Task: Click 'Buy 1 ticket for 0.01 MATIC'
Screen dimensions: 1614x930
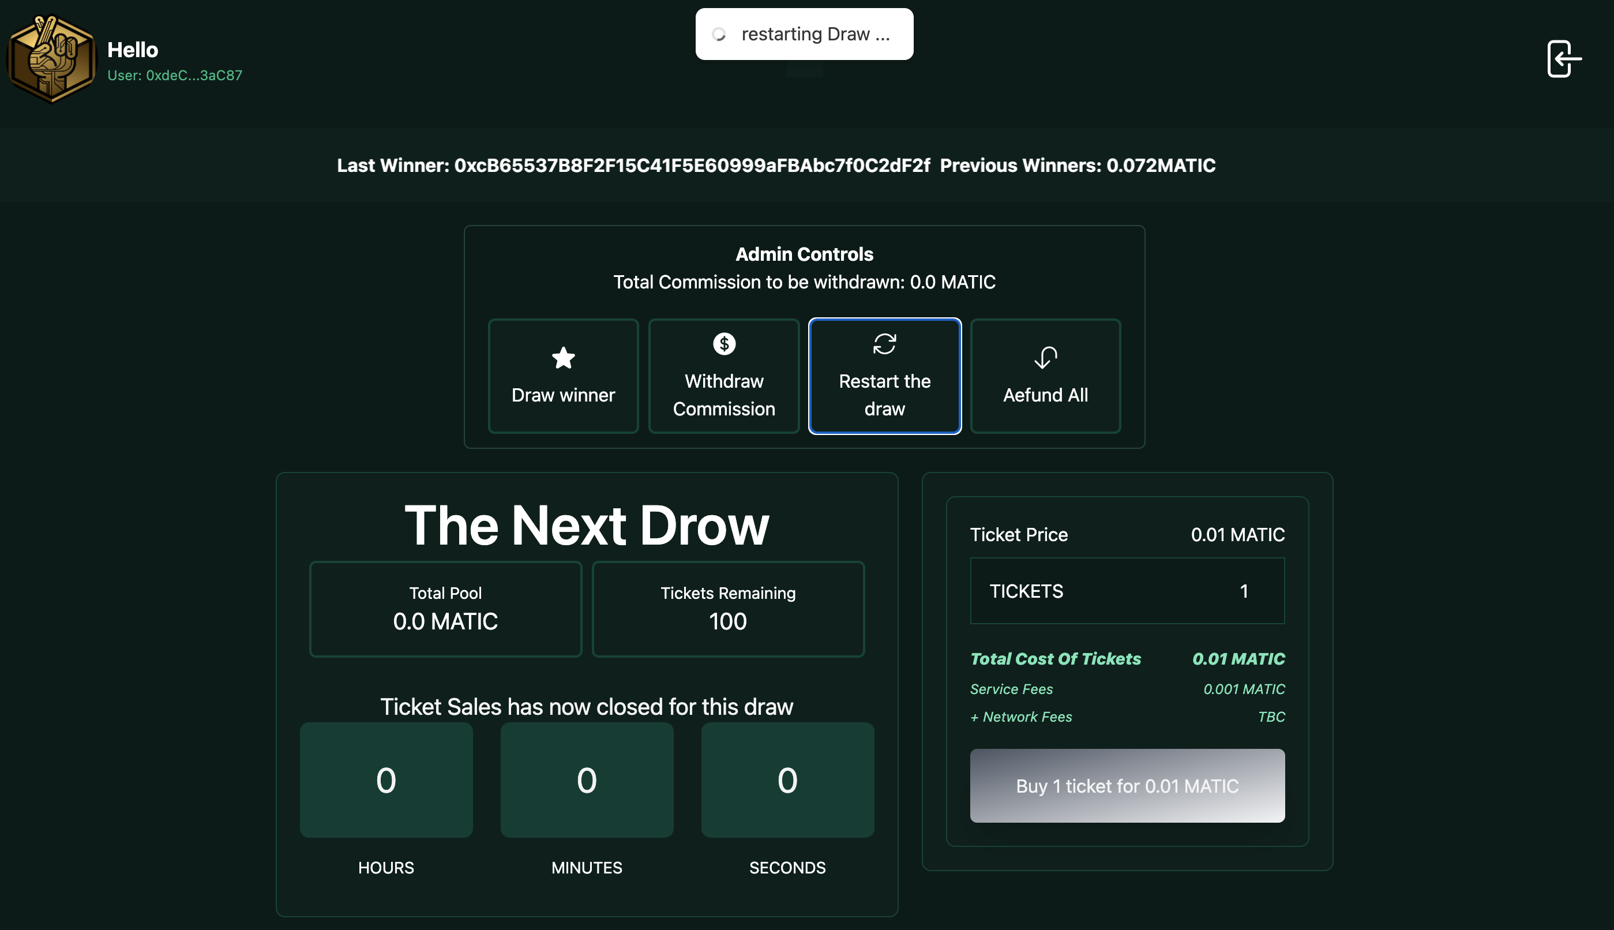Action: [x=1126, y=786]
